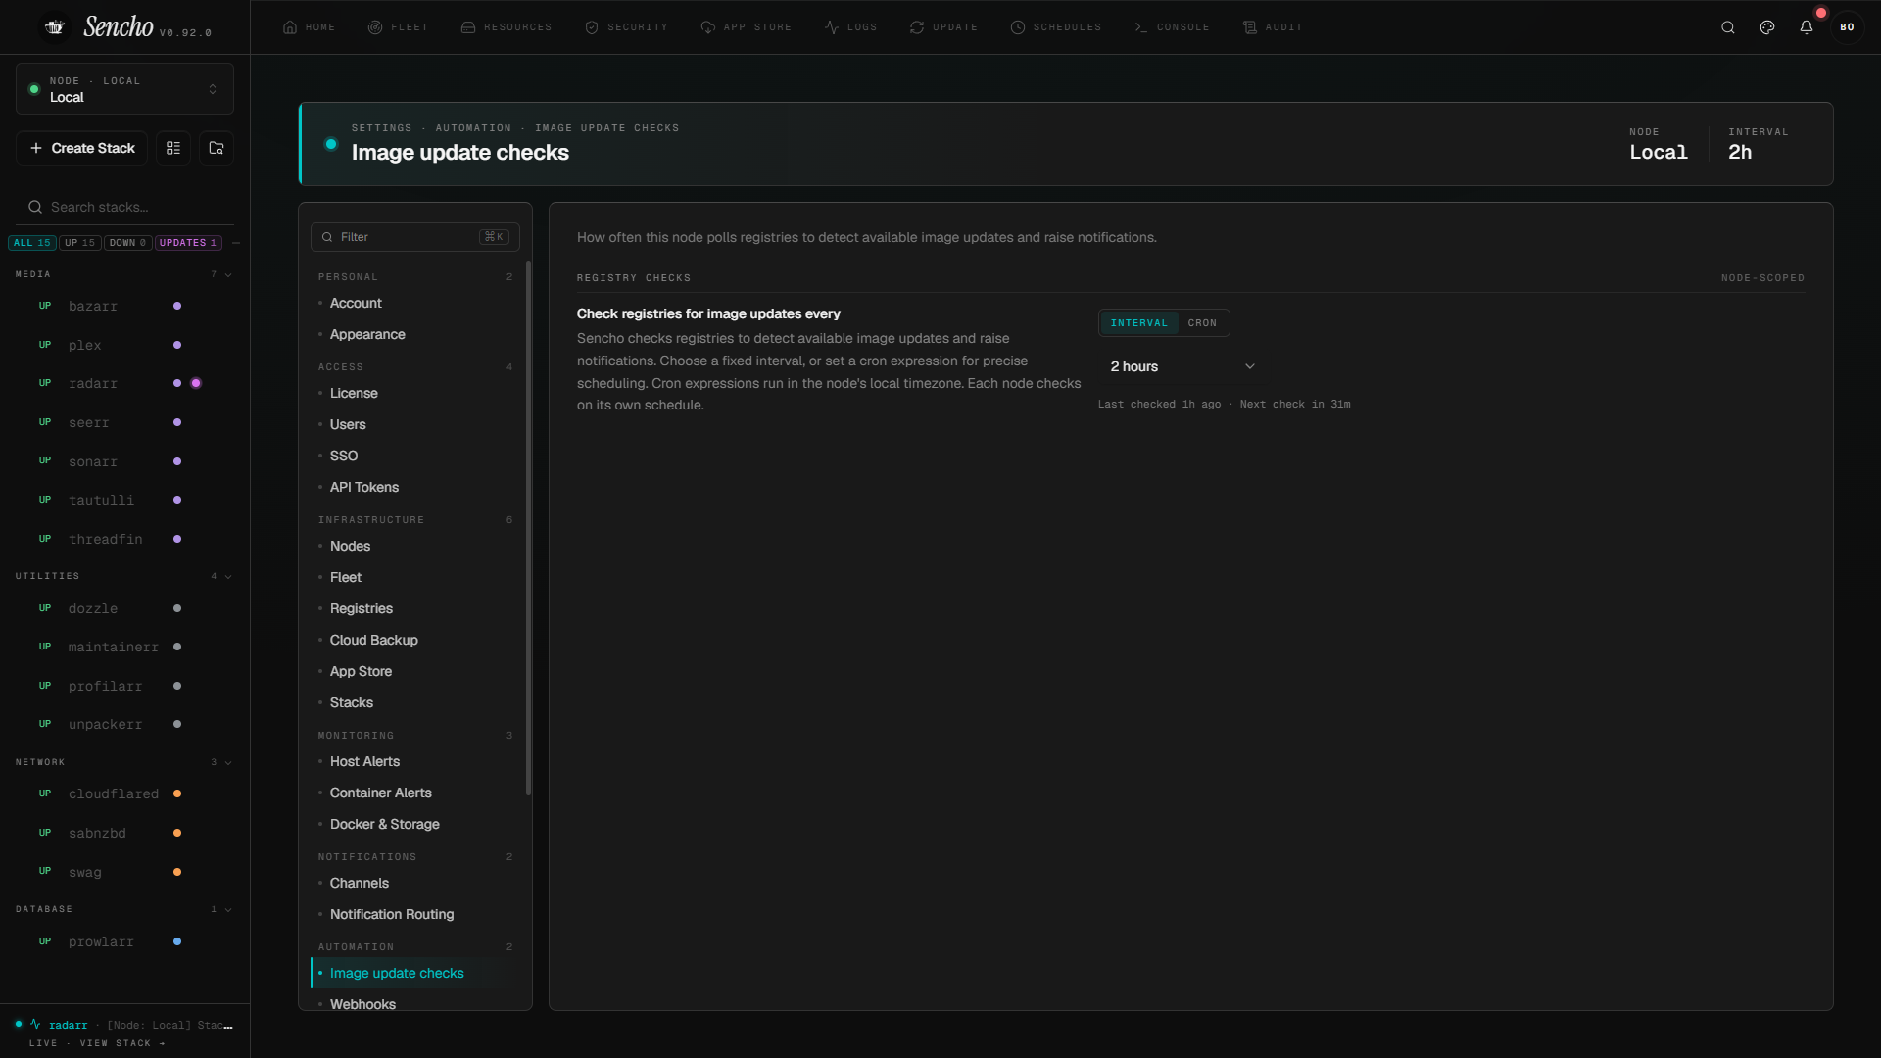Click the Search stacks field
Image resolution: width=1881 pixels, height=1058 pixels.
click(124, 207)
